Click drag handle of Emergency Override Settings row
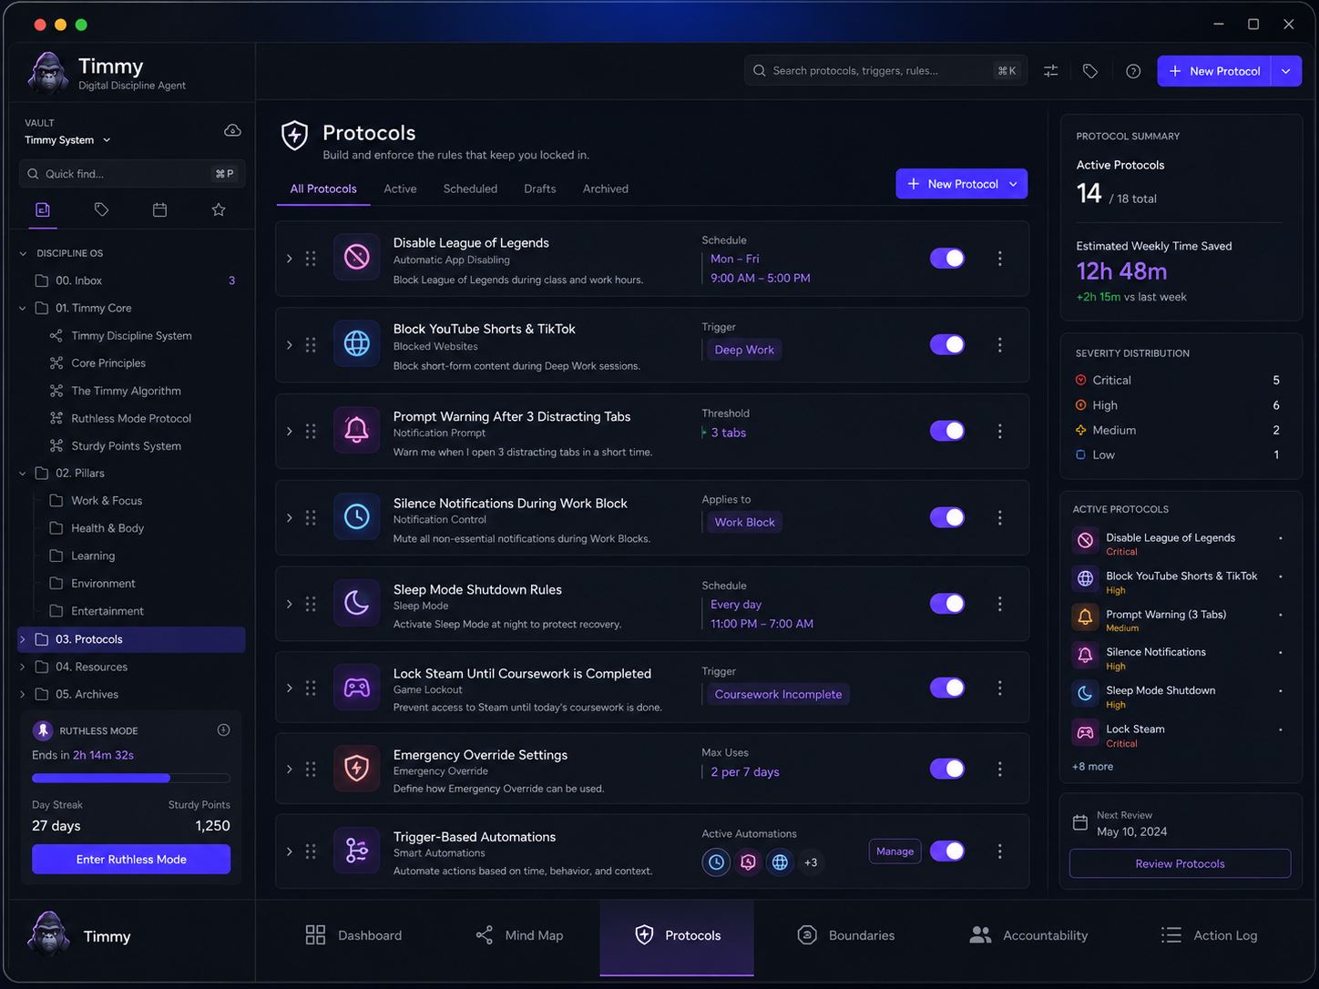This screenshot has height=989, width=1319. tap(311, 770)
